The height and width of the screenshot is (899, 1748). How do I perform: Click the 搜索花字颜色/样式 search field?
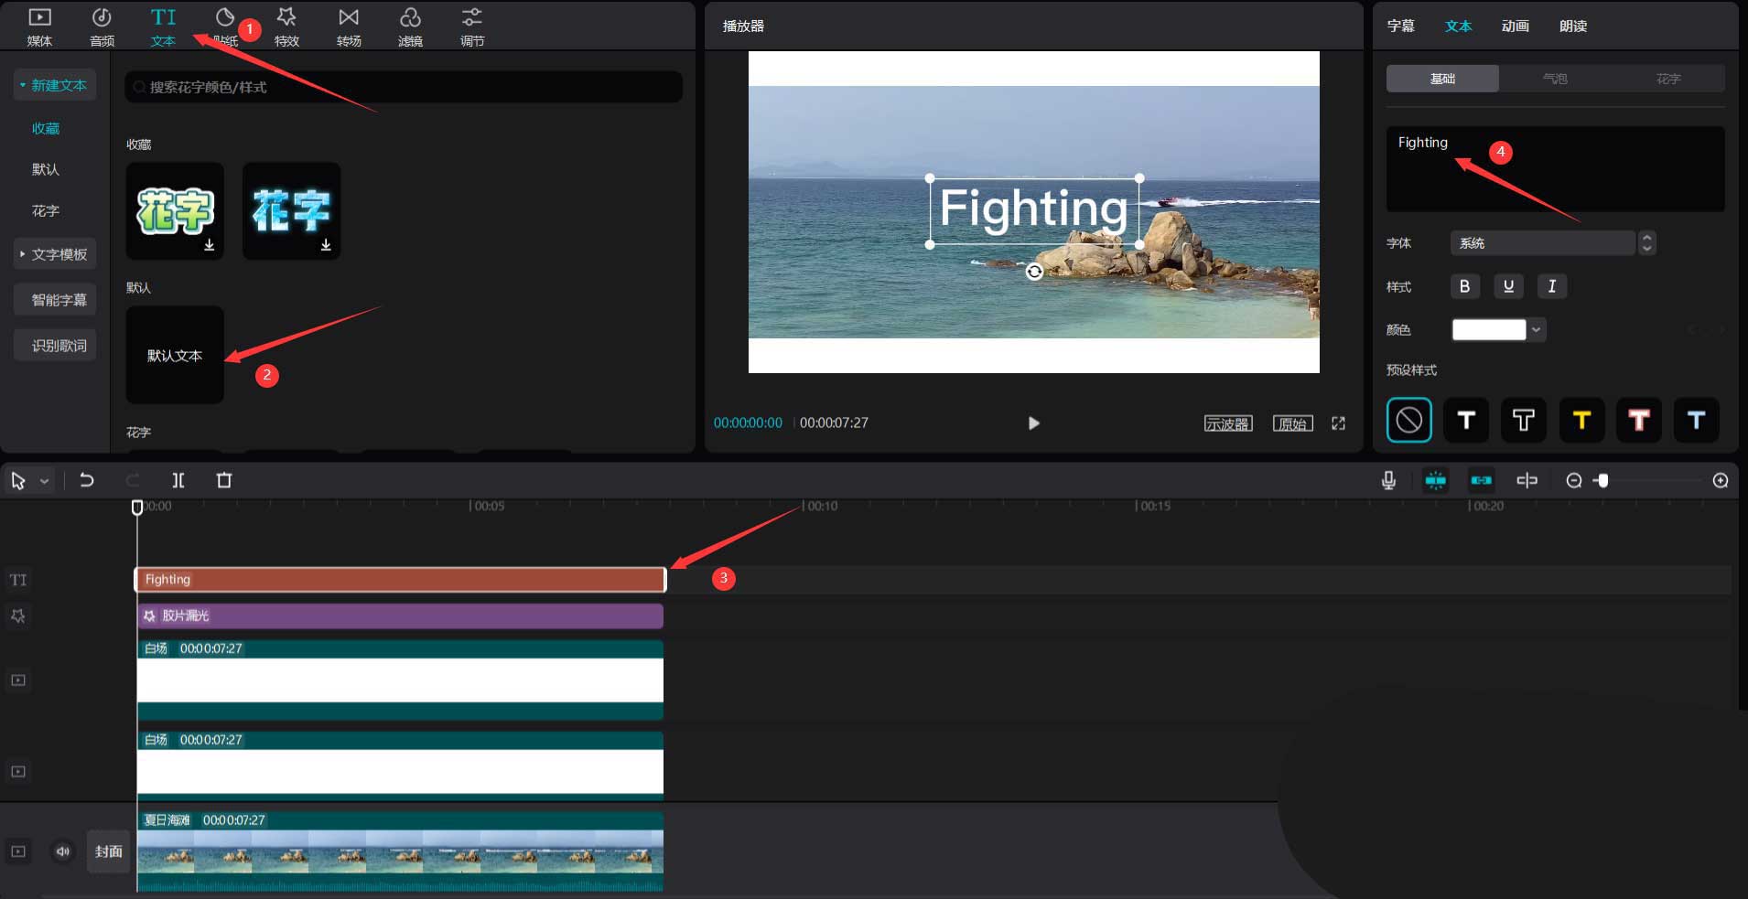[x=403, y=87]
